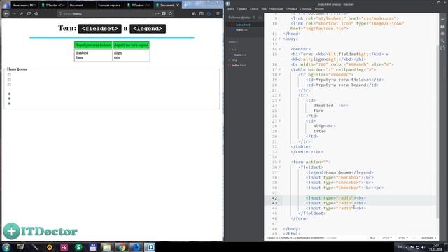Save page to Pocket icon
The image size is (448, 252).
point(164,13)
